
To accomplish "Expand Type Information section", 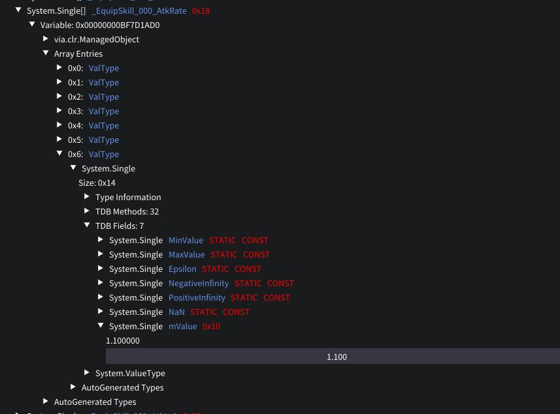I will (x=87, y=197).
